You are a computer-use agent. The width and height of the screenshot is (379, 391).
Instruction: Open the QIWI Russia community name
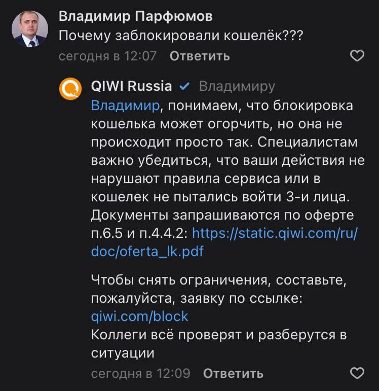click(x=131, y=86)
